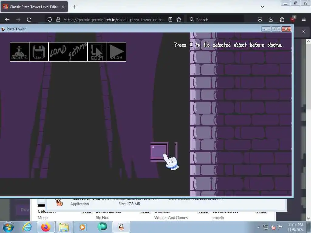The image size is (311, 233).
Task: Reload the itch.io page
Action: pyautogui.click(x=29, y=20)
